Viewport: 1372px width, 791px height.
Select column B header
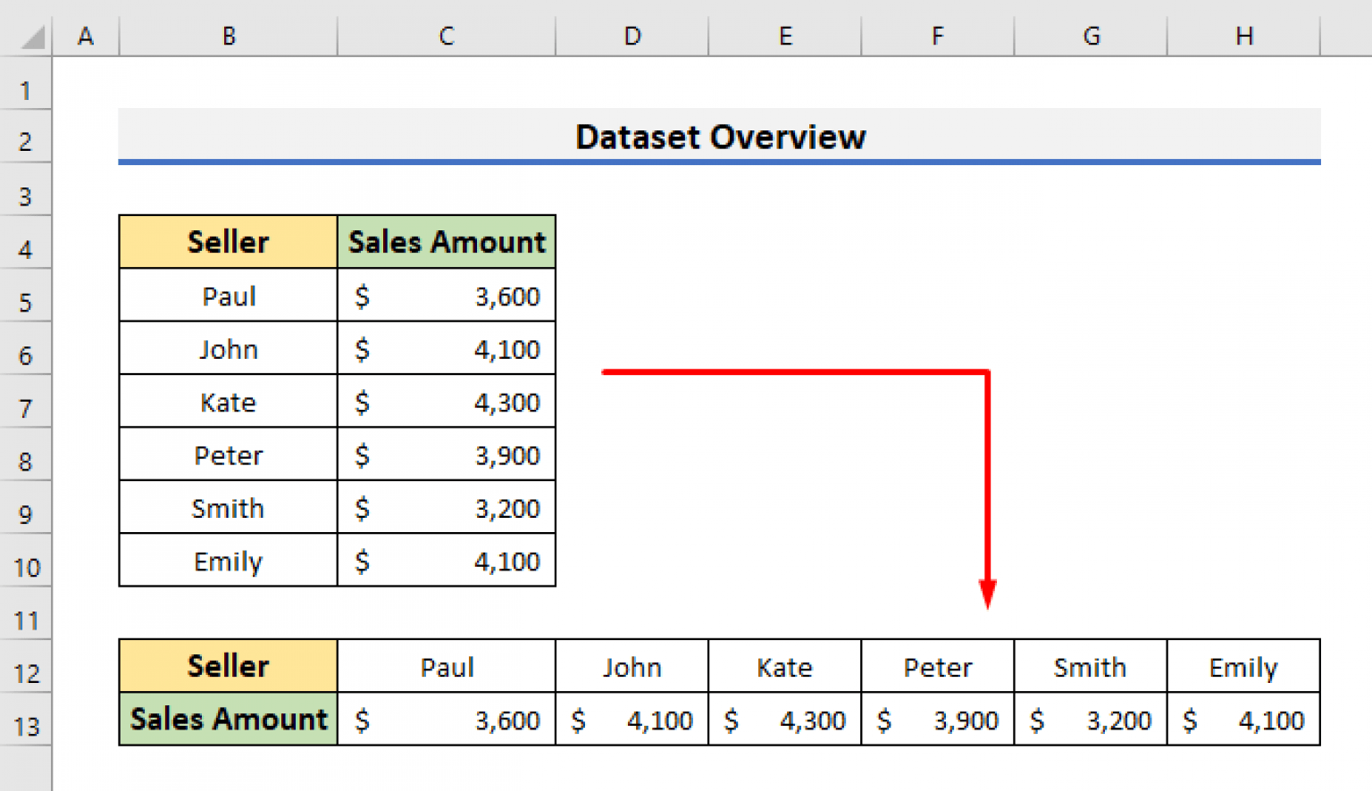[228, 36]
